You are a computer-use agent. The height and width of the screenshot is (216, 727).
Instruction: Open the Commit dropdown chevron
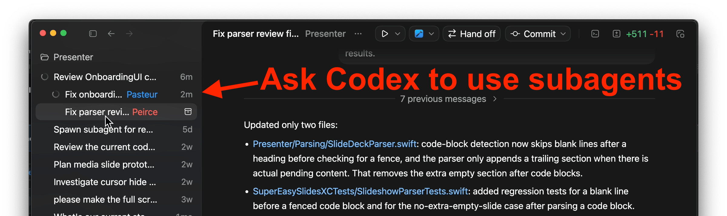(x=563, y=34)
